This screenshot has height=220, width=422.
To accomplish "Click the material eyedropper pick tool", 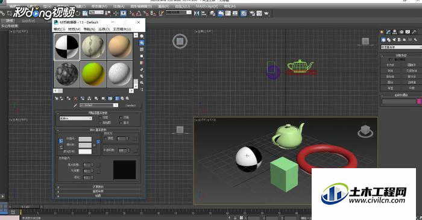I will click(x=75, y=105).
